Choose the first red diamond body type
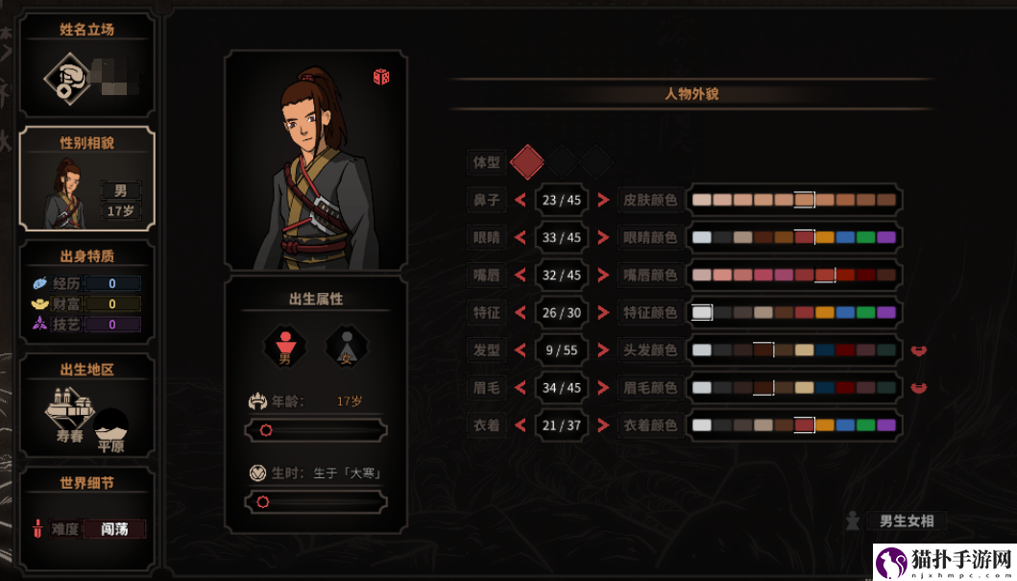1017x581 pixels. coord(526,161)
